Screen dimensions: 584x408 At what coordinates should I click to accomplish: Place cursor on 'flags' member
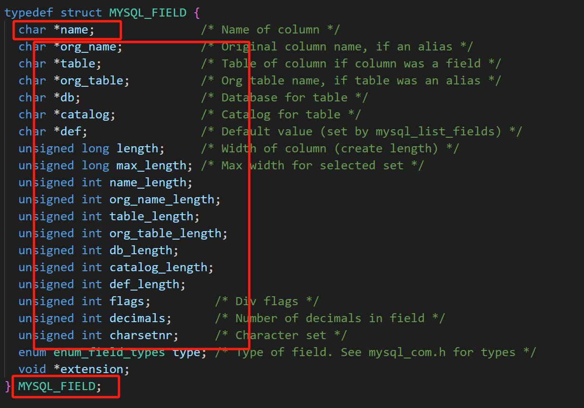tap(130, 301)
